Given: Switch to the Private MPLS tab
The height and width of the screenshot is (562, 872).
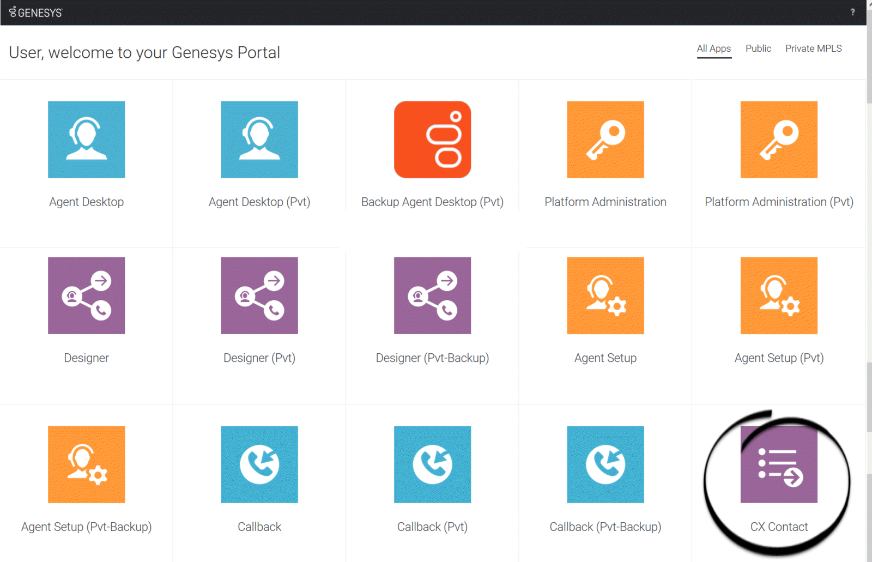Looking at the screenshot, I should [814, 49].
